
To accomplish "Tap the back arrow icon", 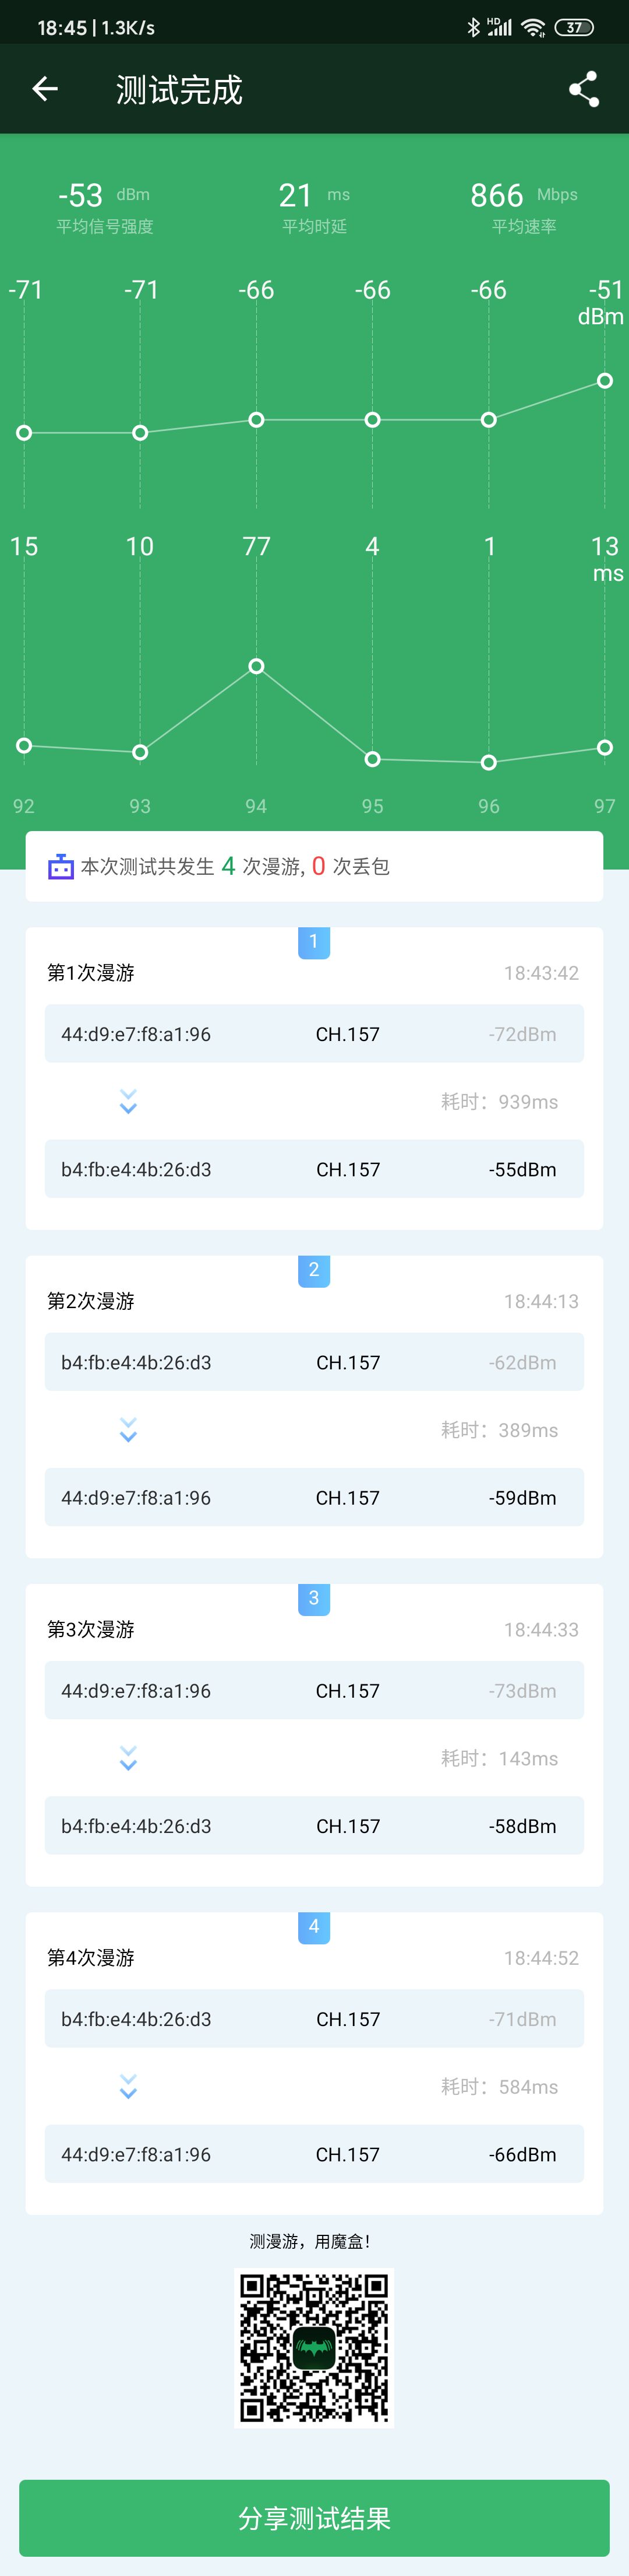I will click(45, 89).
